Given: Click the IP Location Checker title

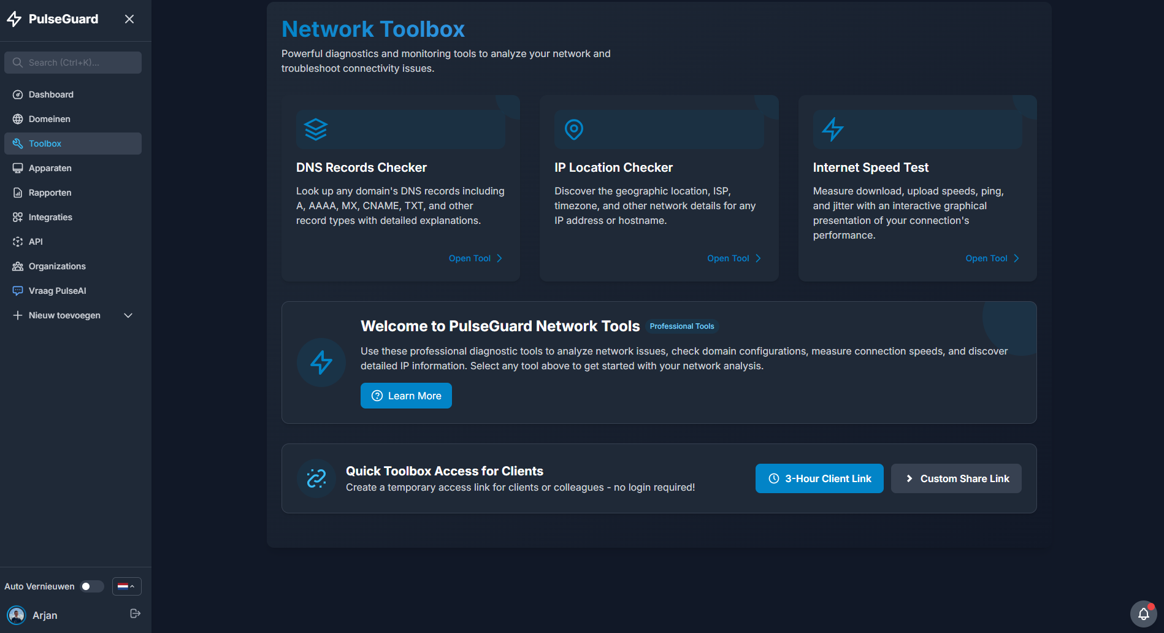Looking at the screenshot, I should [613, 167].
